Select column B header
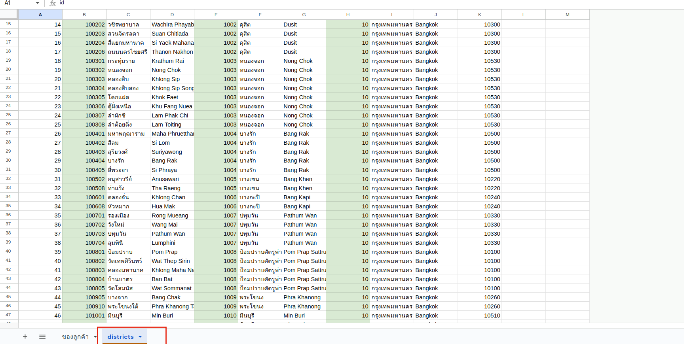684x344 pixels. [x=84, y=15]
